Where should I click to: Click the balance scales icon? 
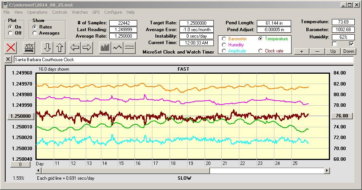29,47
